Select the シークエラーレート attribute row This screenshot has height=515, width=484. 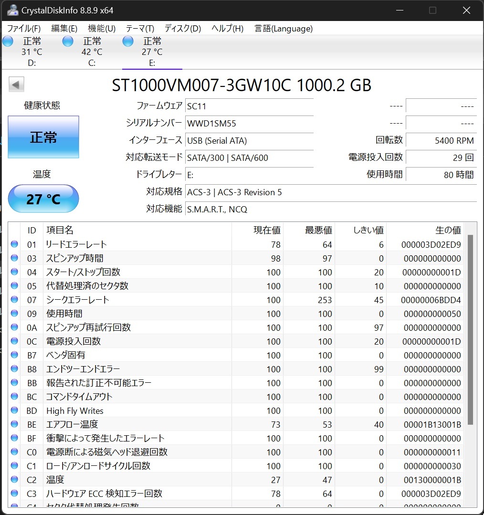pos(143,300)
